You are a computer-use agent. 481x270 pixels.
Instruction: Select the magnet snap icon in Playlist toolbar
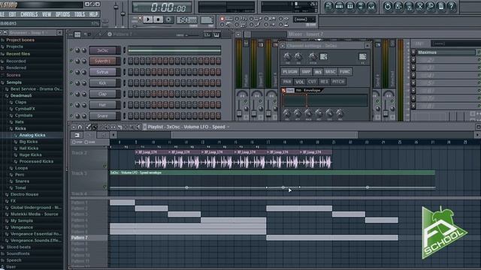[x=80, y=127]
